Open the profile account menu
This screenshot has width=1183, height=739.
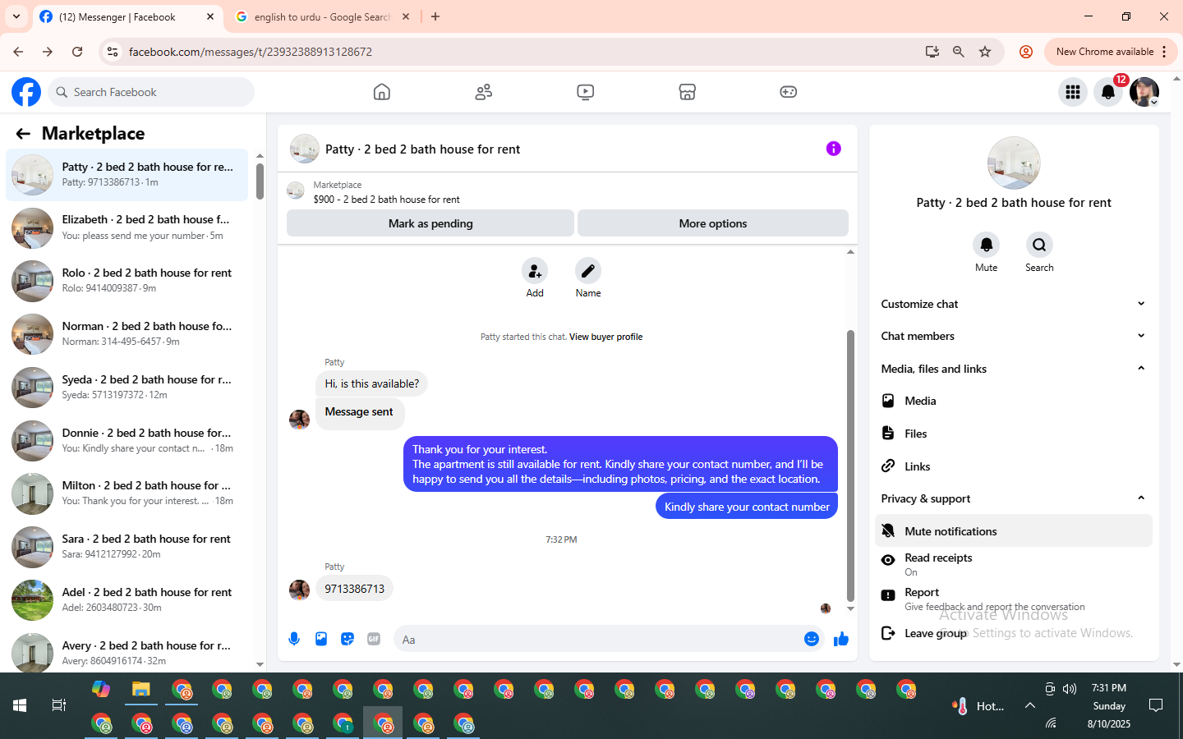coord(1144,92)
